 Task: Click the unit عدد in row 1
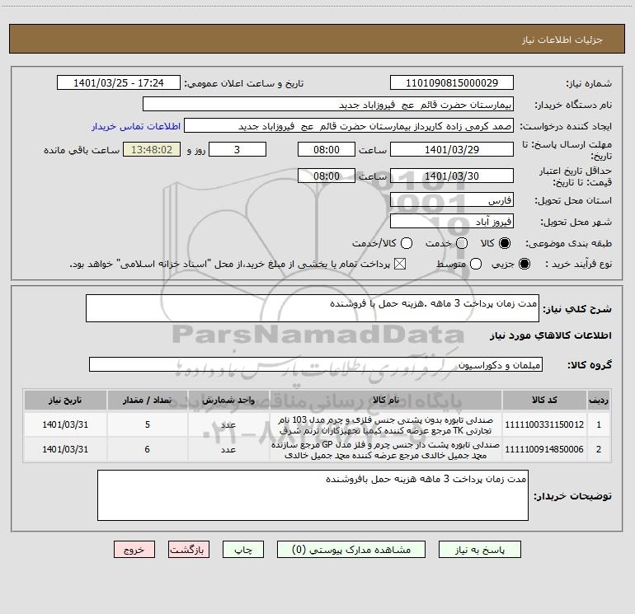(228, 424)
